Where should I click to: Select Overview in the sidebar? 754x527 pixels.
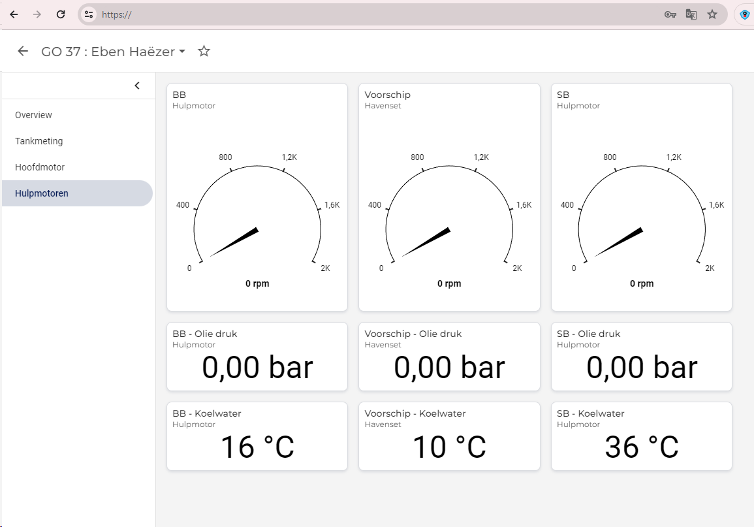(x=33, y=115)
